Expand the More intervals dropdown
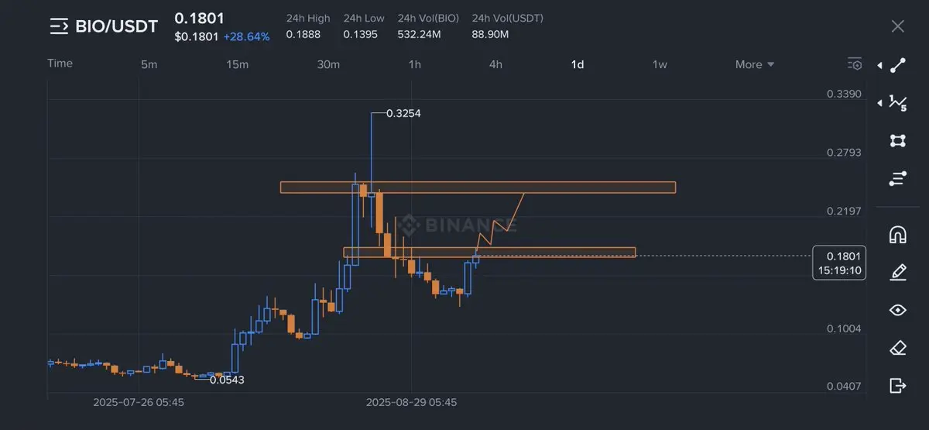 pos(755,64)
